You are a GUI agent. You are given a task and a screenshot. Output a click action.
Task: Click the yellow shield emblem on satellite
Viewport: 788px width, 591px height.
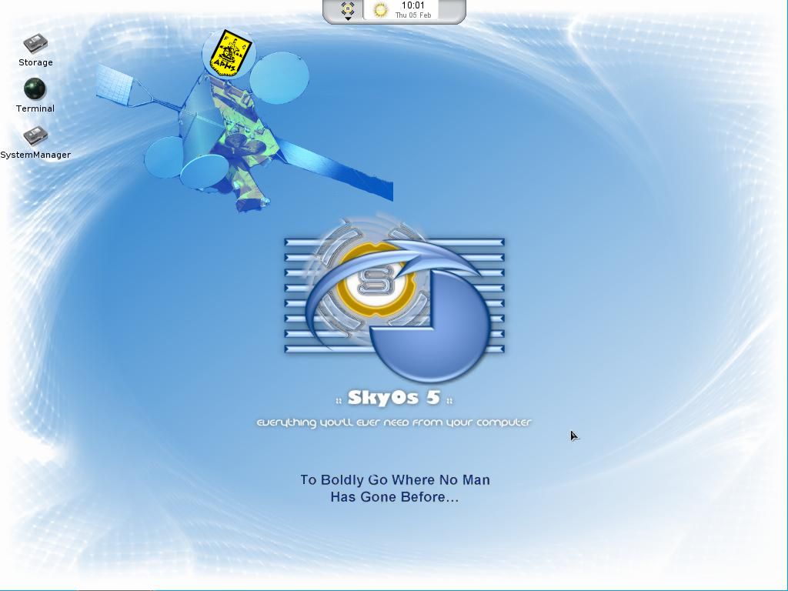(227, 53)
